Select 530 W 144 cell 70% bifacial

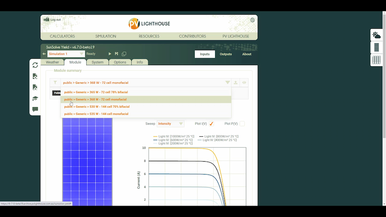point(146,106)
